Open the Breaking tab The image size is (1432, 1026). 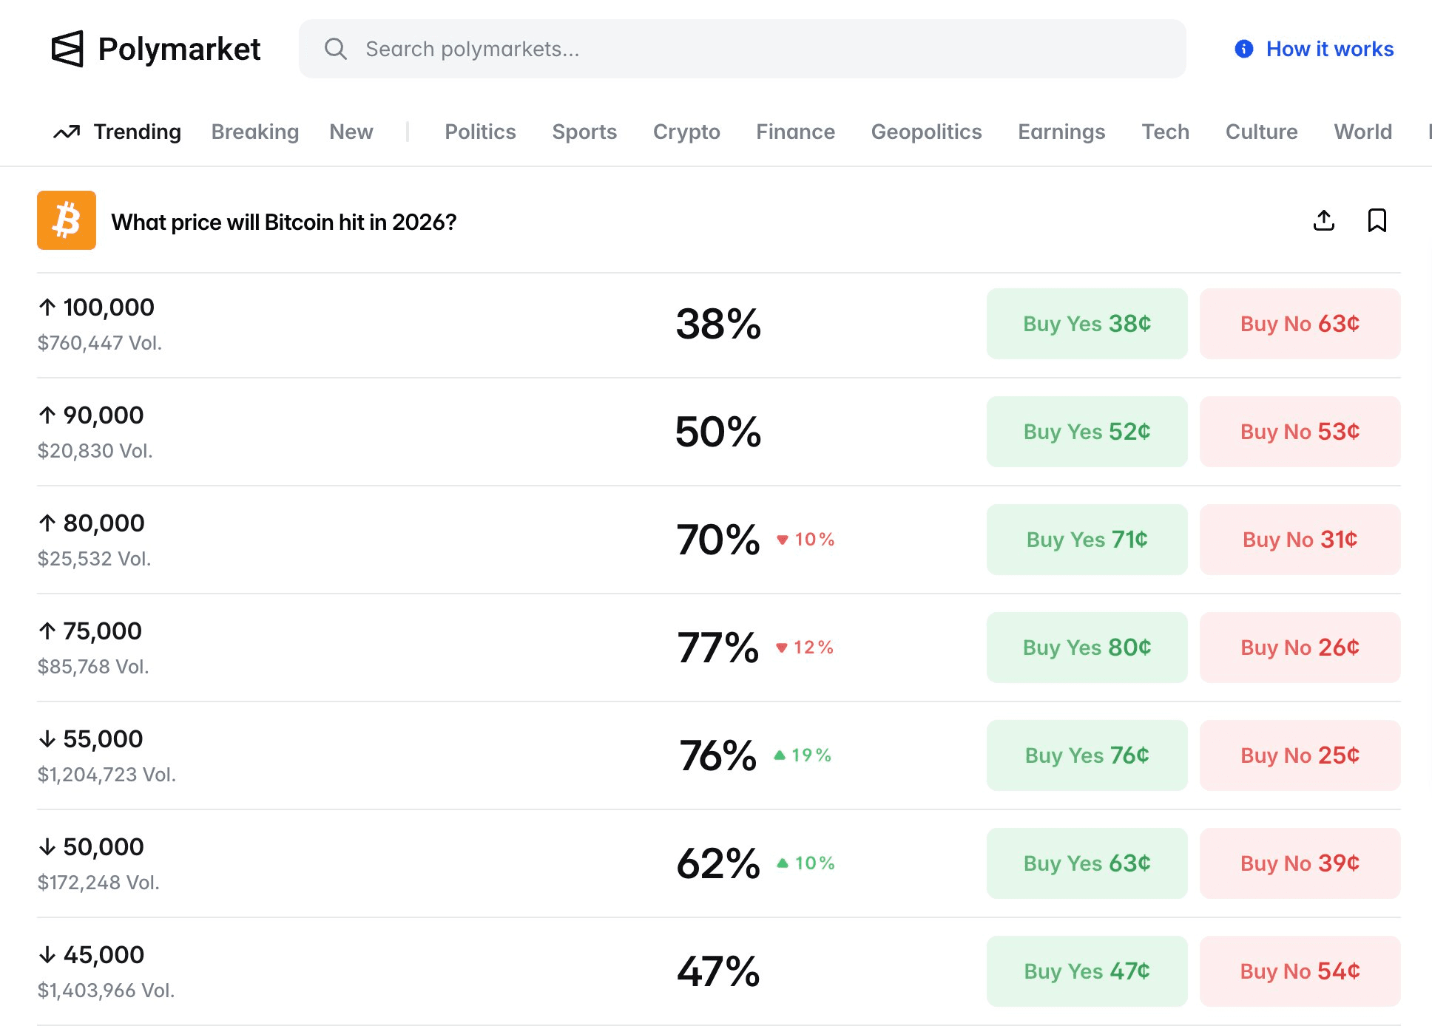255,132
